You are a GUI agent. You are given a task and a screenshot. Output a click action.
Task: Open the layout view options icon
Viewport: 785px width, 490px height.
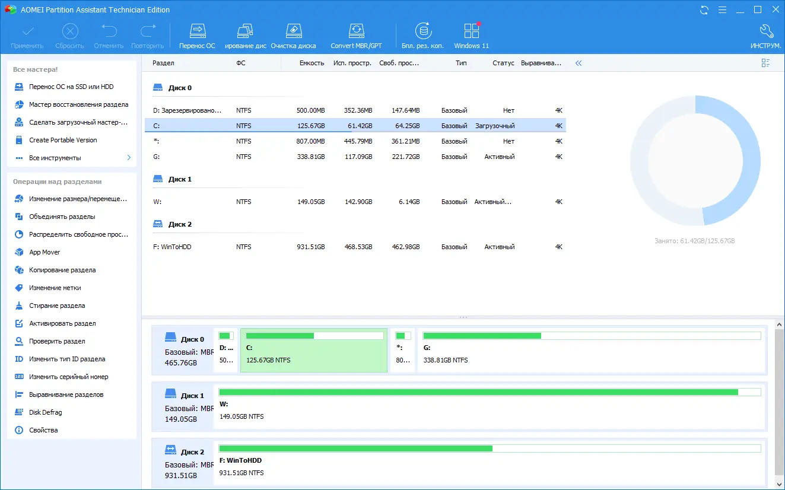(765, 62)
